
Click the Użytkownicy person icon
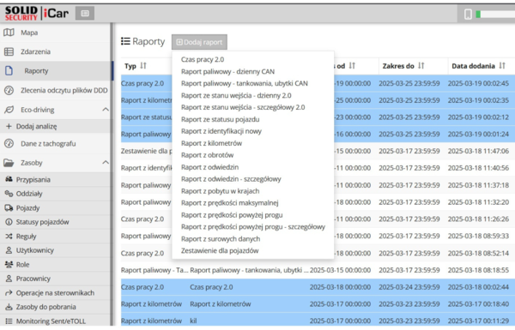(9, 250)
